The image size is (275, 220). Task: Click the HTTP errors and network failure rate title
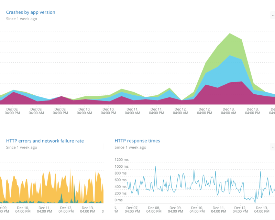point(45,141)
